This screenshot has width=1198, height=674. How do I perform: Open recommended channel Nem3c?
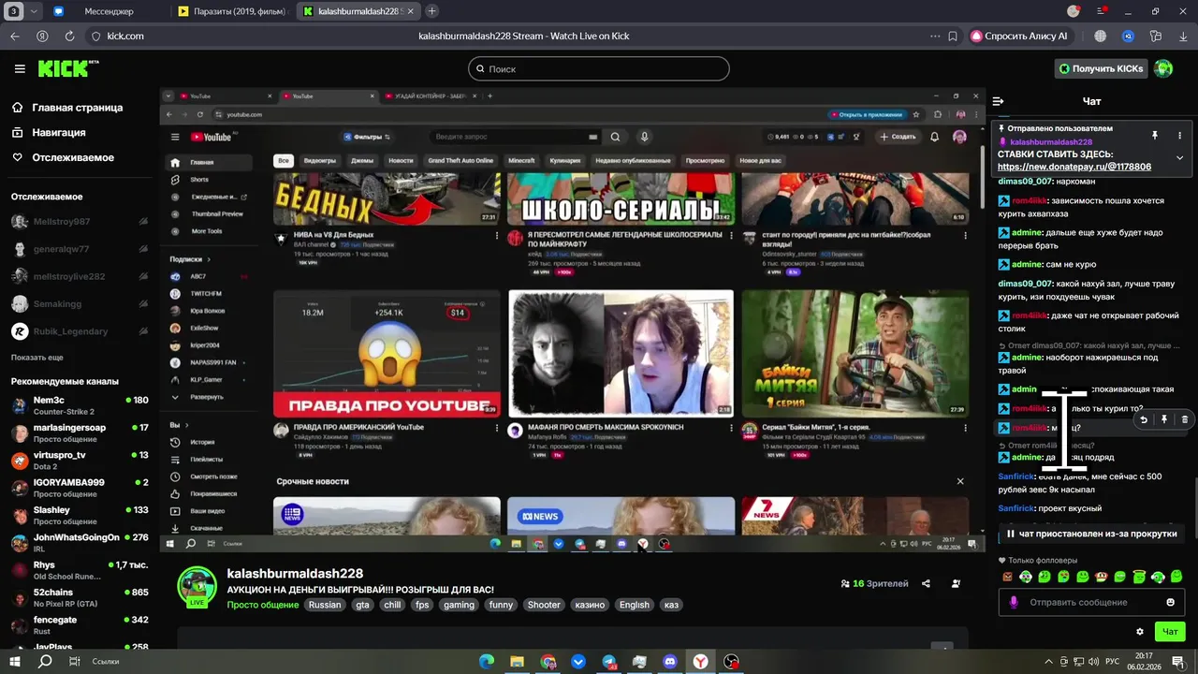(80, 405)
